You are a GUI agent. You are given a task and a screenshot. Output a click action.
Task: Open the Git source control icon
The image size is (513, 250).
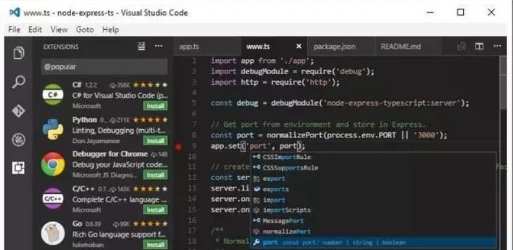pos(19,111)
